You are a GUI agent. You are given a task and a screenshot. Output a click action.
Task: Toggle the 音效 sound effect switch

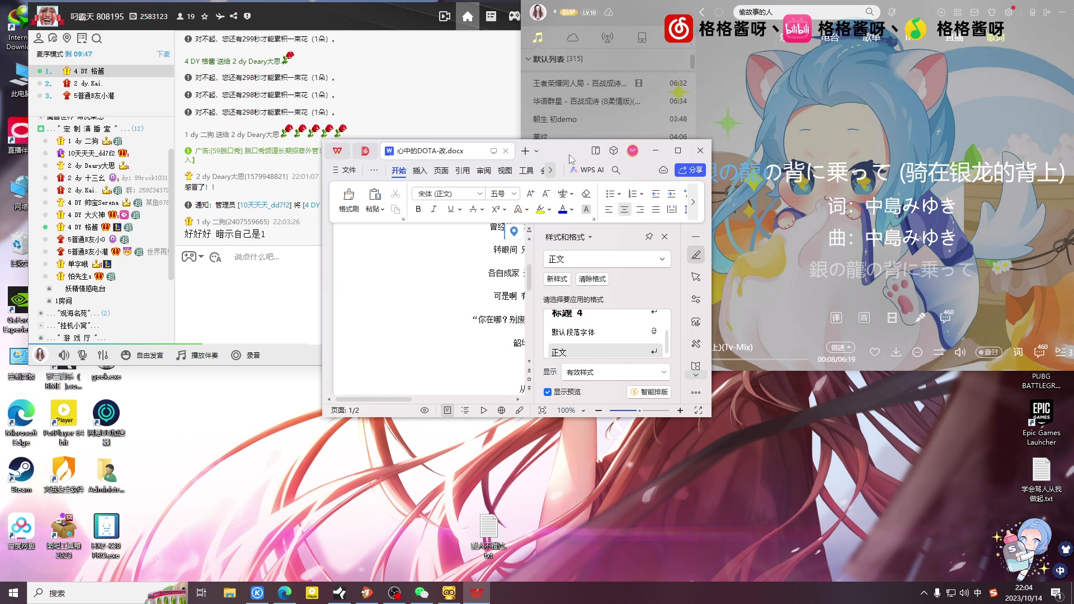pyautogui.click(x=988, y=352)
